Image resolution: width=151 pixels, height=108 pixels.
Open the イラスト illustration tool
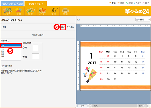43,11
